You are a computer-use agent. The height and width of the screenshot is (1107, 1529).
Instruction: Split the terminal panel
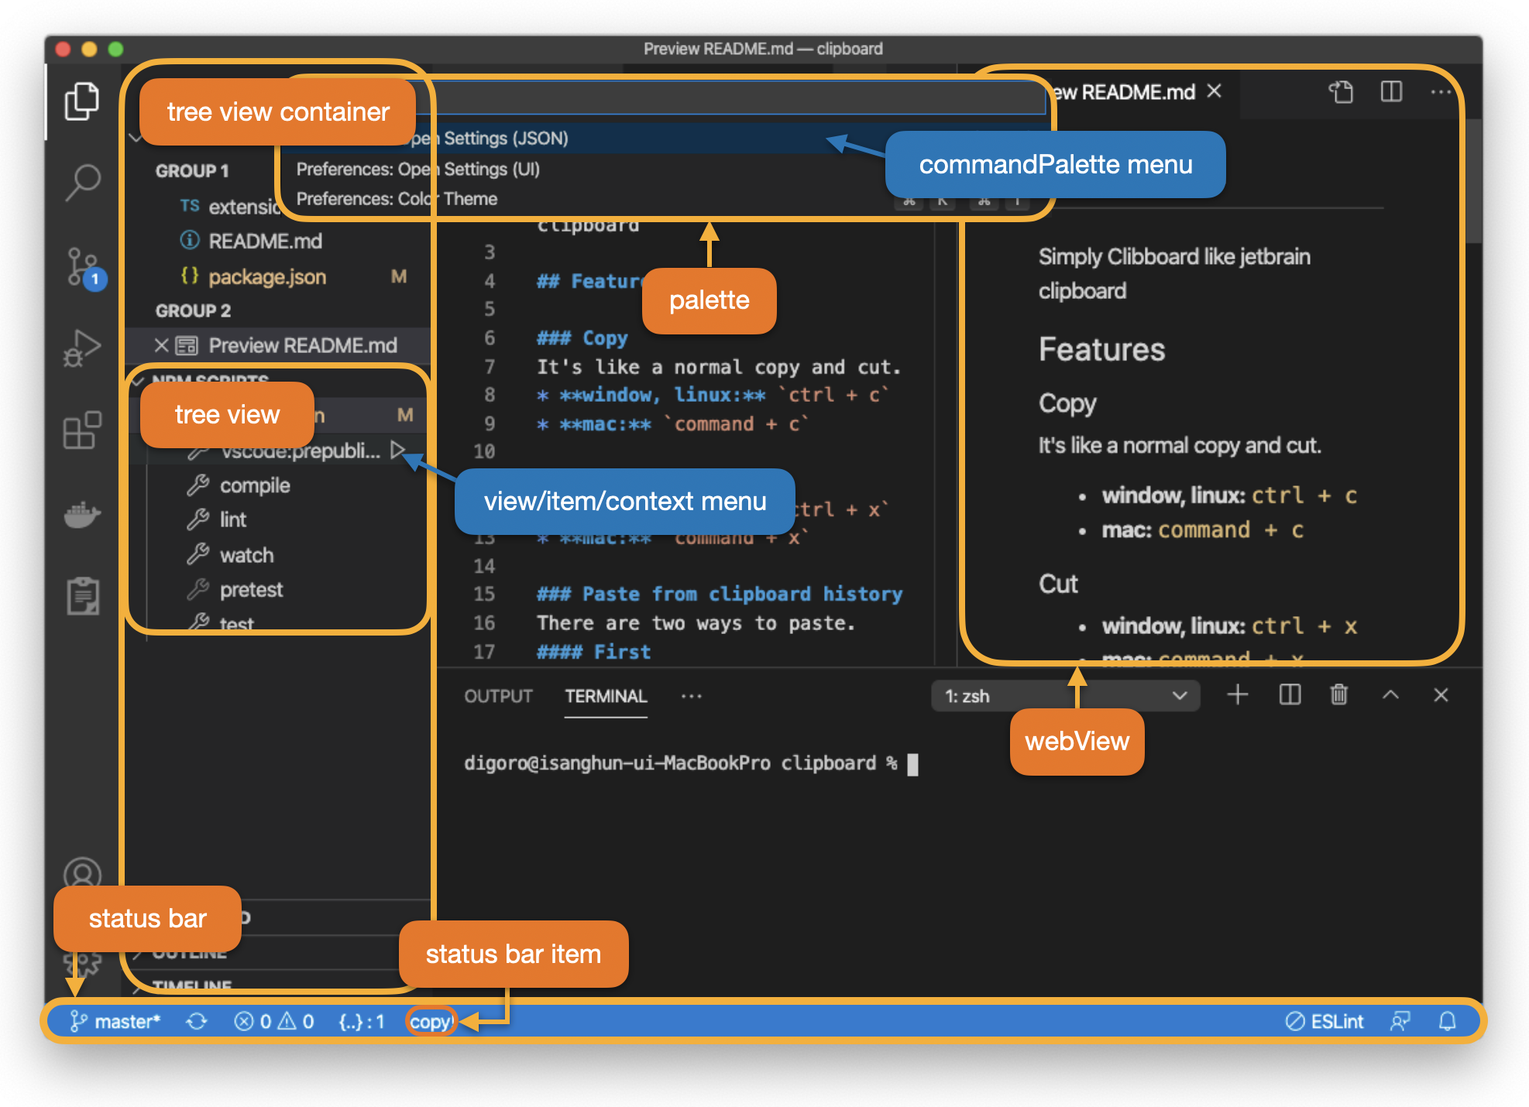point(1289,694)
